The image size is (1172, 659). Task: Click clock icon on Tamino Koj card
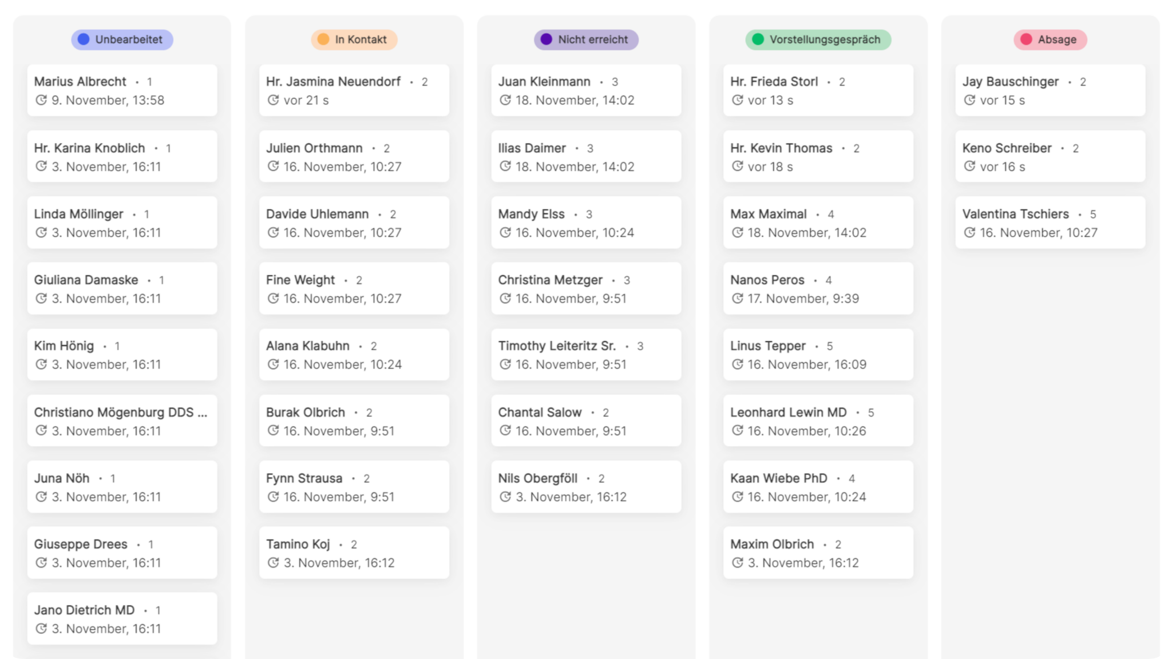click(x=274, y=562)
